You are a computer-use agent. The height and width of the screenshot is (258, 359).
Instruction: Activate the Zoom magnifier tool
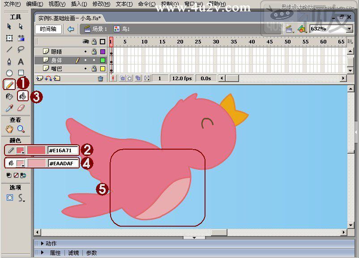21,129
